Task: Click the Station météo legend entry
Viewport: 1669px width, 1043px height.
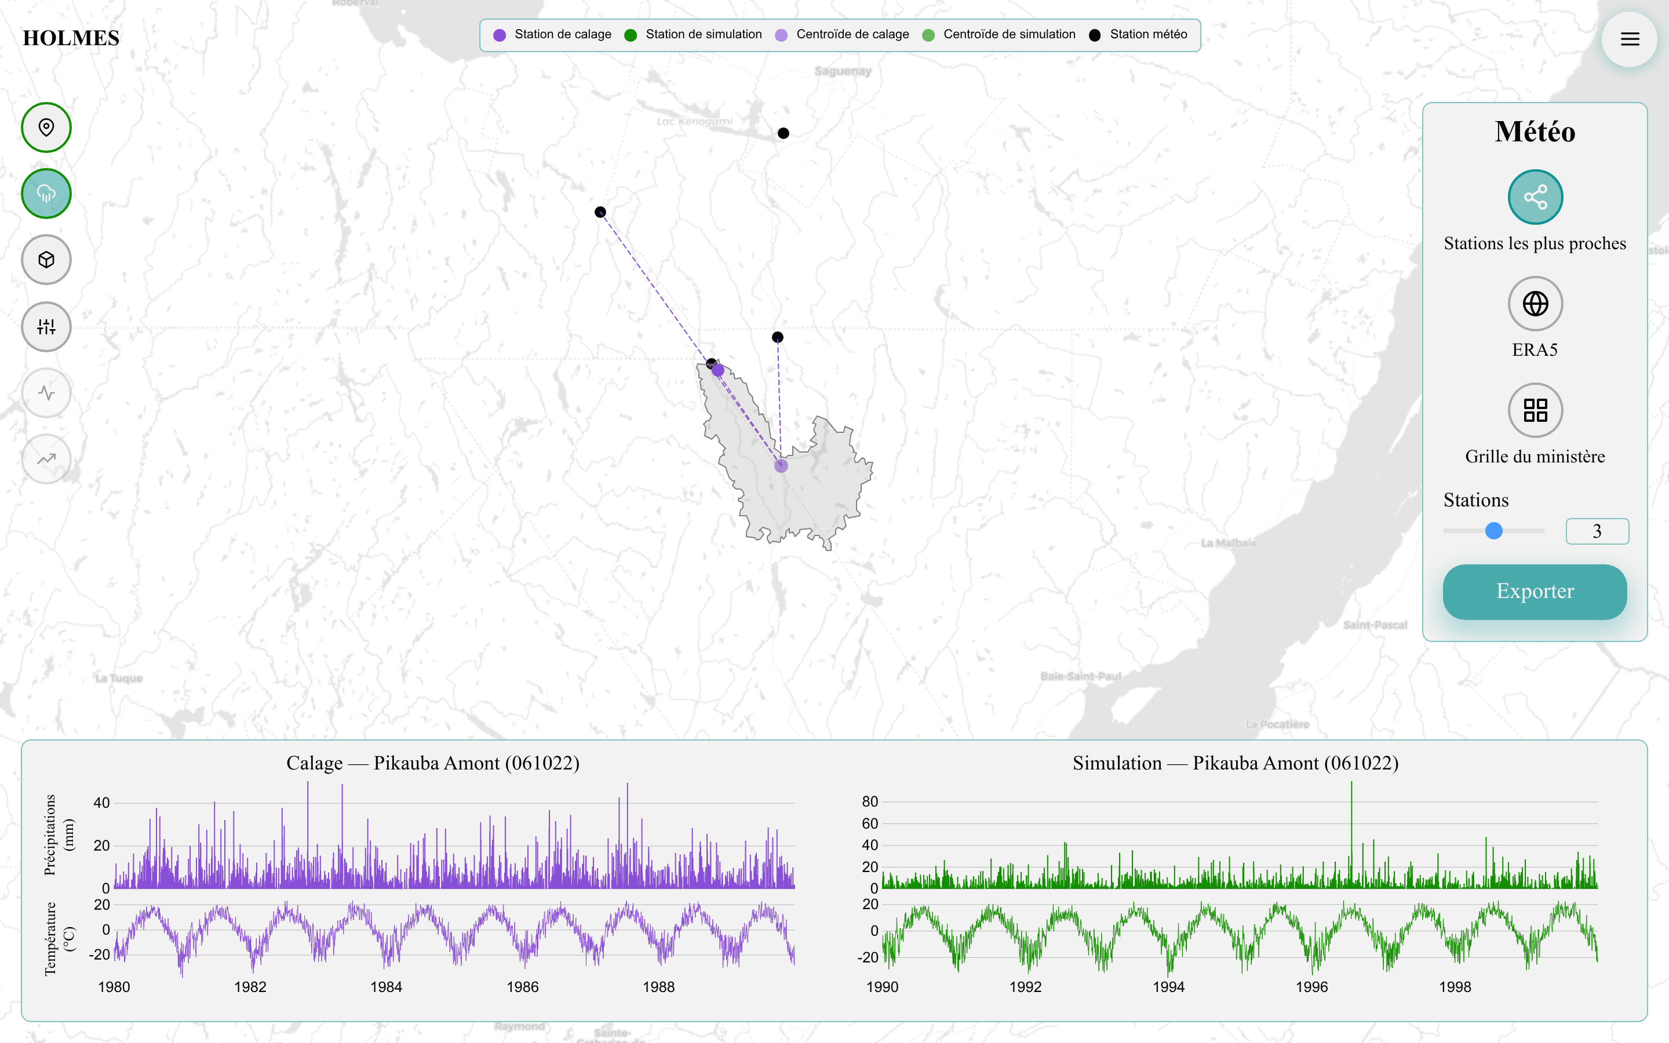Action: tap(1138, 35)
